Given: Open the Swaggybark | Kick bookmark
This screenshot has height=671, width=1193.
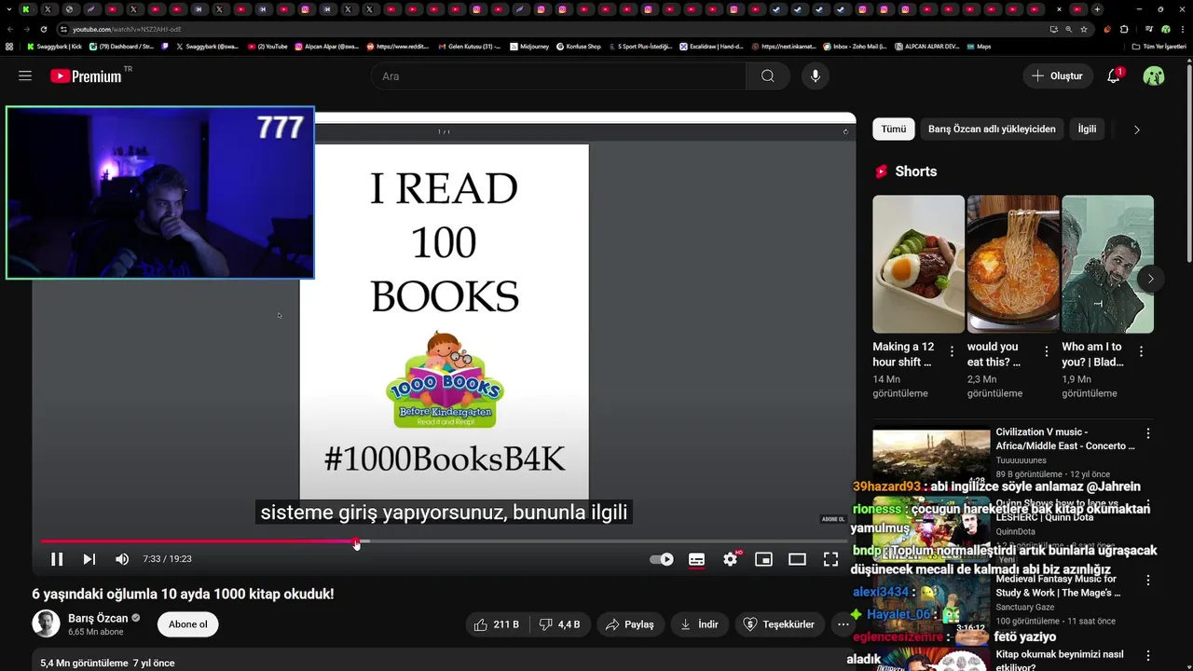Looking at the screenshot, I should (54, 46).
